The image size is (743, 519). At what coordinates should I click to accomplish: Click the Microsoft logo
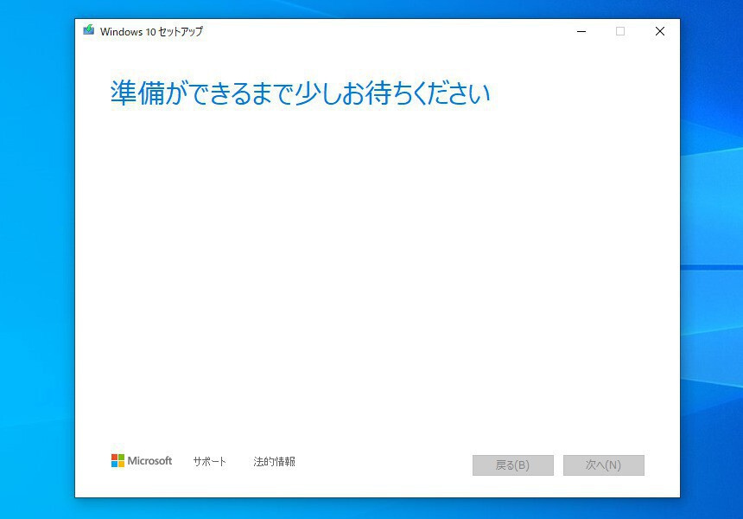point(142,461)
